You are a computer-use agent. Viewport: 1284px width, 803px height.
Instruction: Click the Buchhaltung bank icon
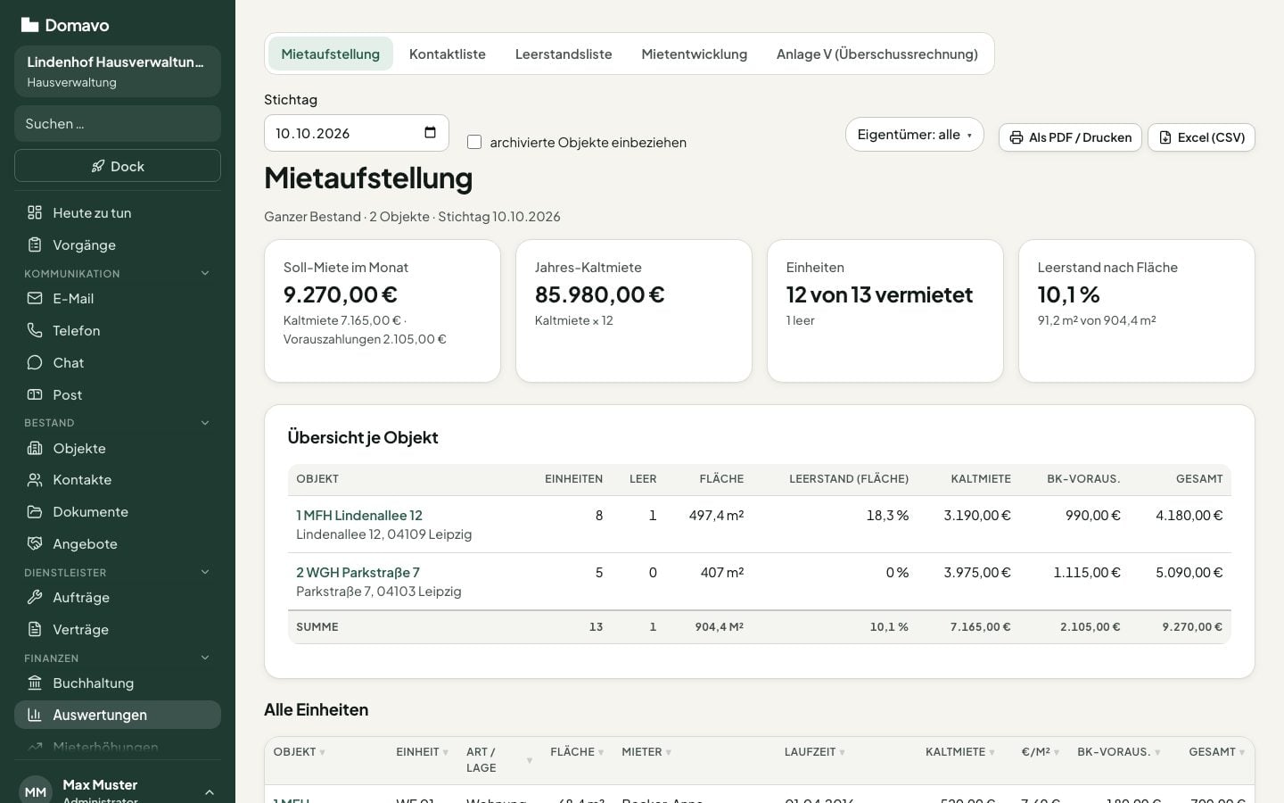(x=35, y=683)
